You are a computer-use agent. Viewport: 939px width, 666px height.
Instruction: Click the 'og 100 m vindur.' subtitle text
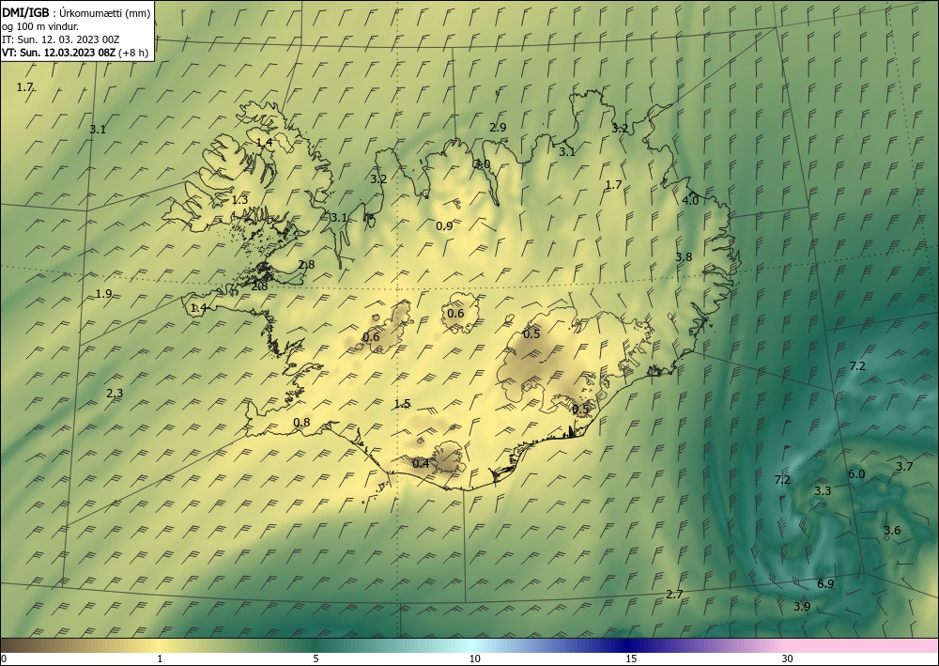click(40, 26)
